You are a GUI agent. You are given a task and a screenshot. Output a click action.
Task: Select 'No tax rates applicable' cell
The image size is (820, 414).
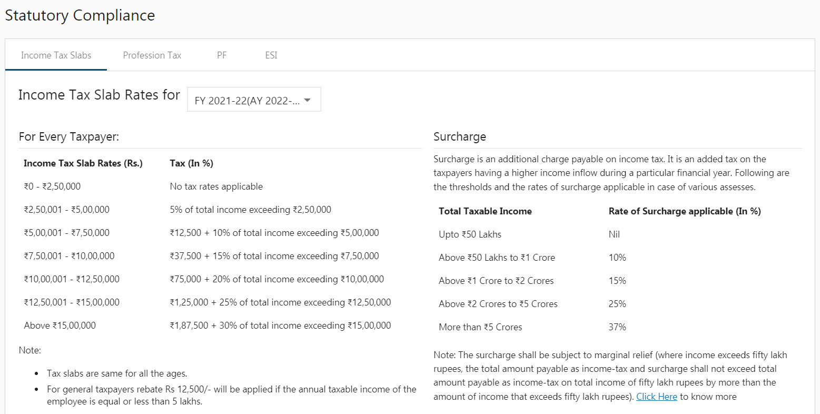[216, 186]
